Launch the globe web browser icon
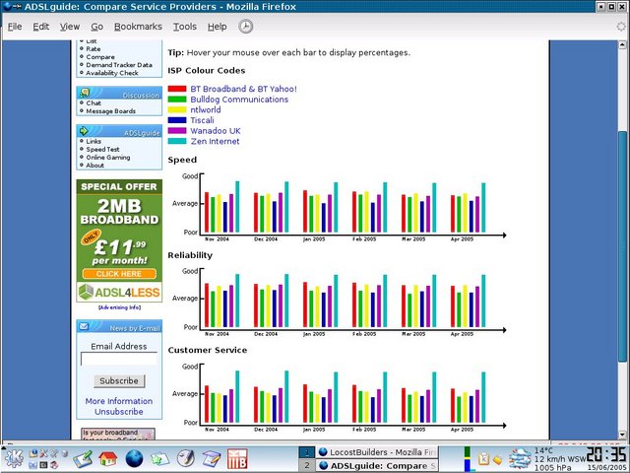Screen dimensions: 630x473 [134, 458]
